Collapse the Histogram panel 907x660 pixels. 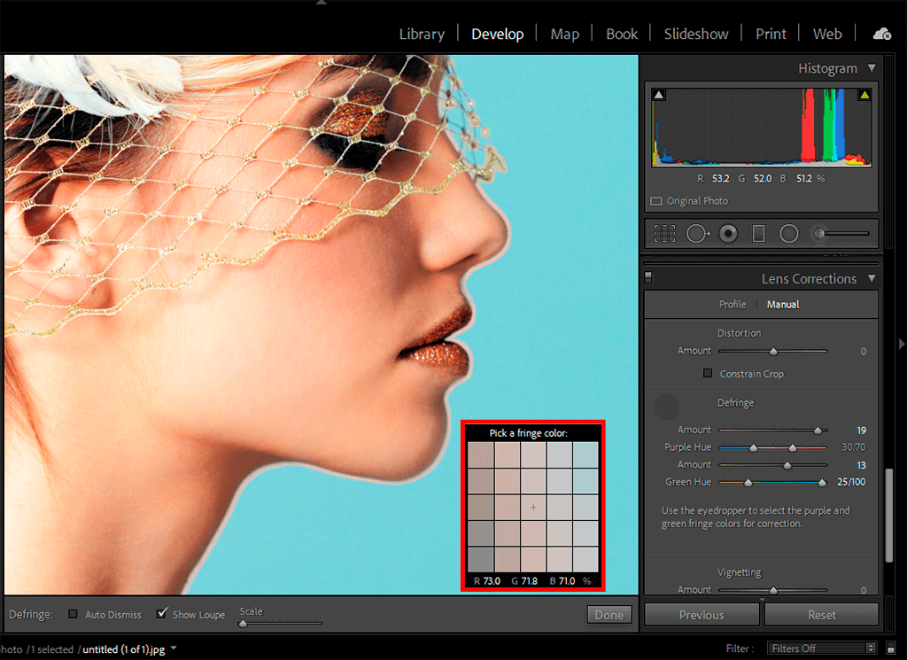click(872, 68)
